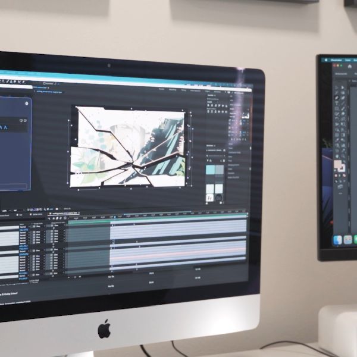The image size is (357, 357).
Task: Pick the light blue color swatch
Action: coord(211,170)
